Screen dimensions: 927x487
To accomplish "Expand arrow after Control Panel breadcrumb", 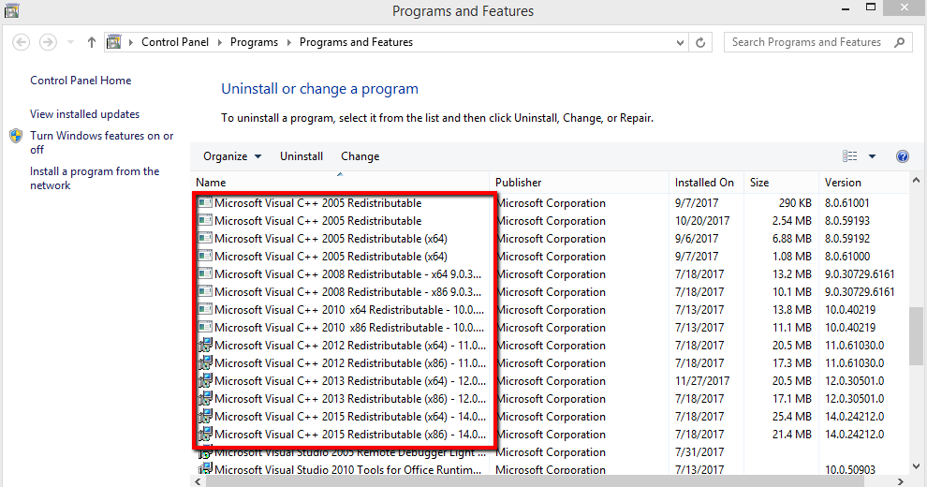I will point(219,42).
